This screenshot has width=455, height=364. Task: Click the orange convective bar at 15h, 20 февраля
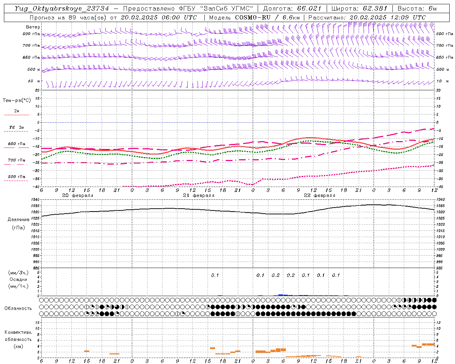(87, 351)
